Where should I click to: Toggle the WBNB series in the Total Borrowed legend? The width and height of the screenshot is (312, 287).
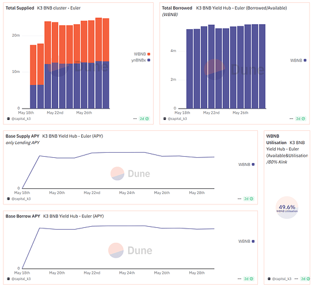point(298,60)
